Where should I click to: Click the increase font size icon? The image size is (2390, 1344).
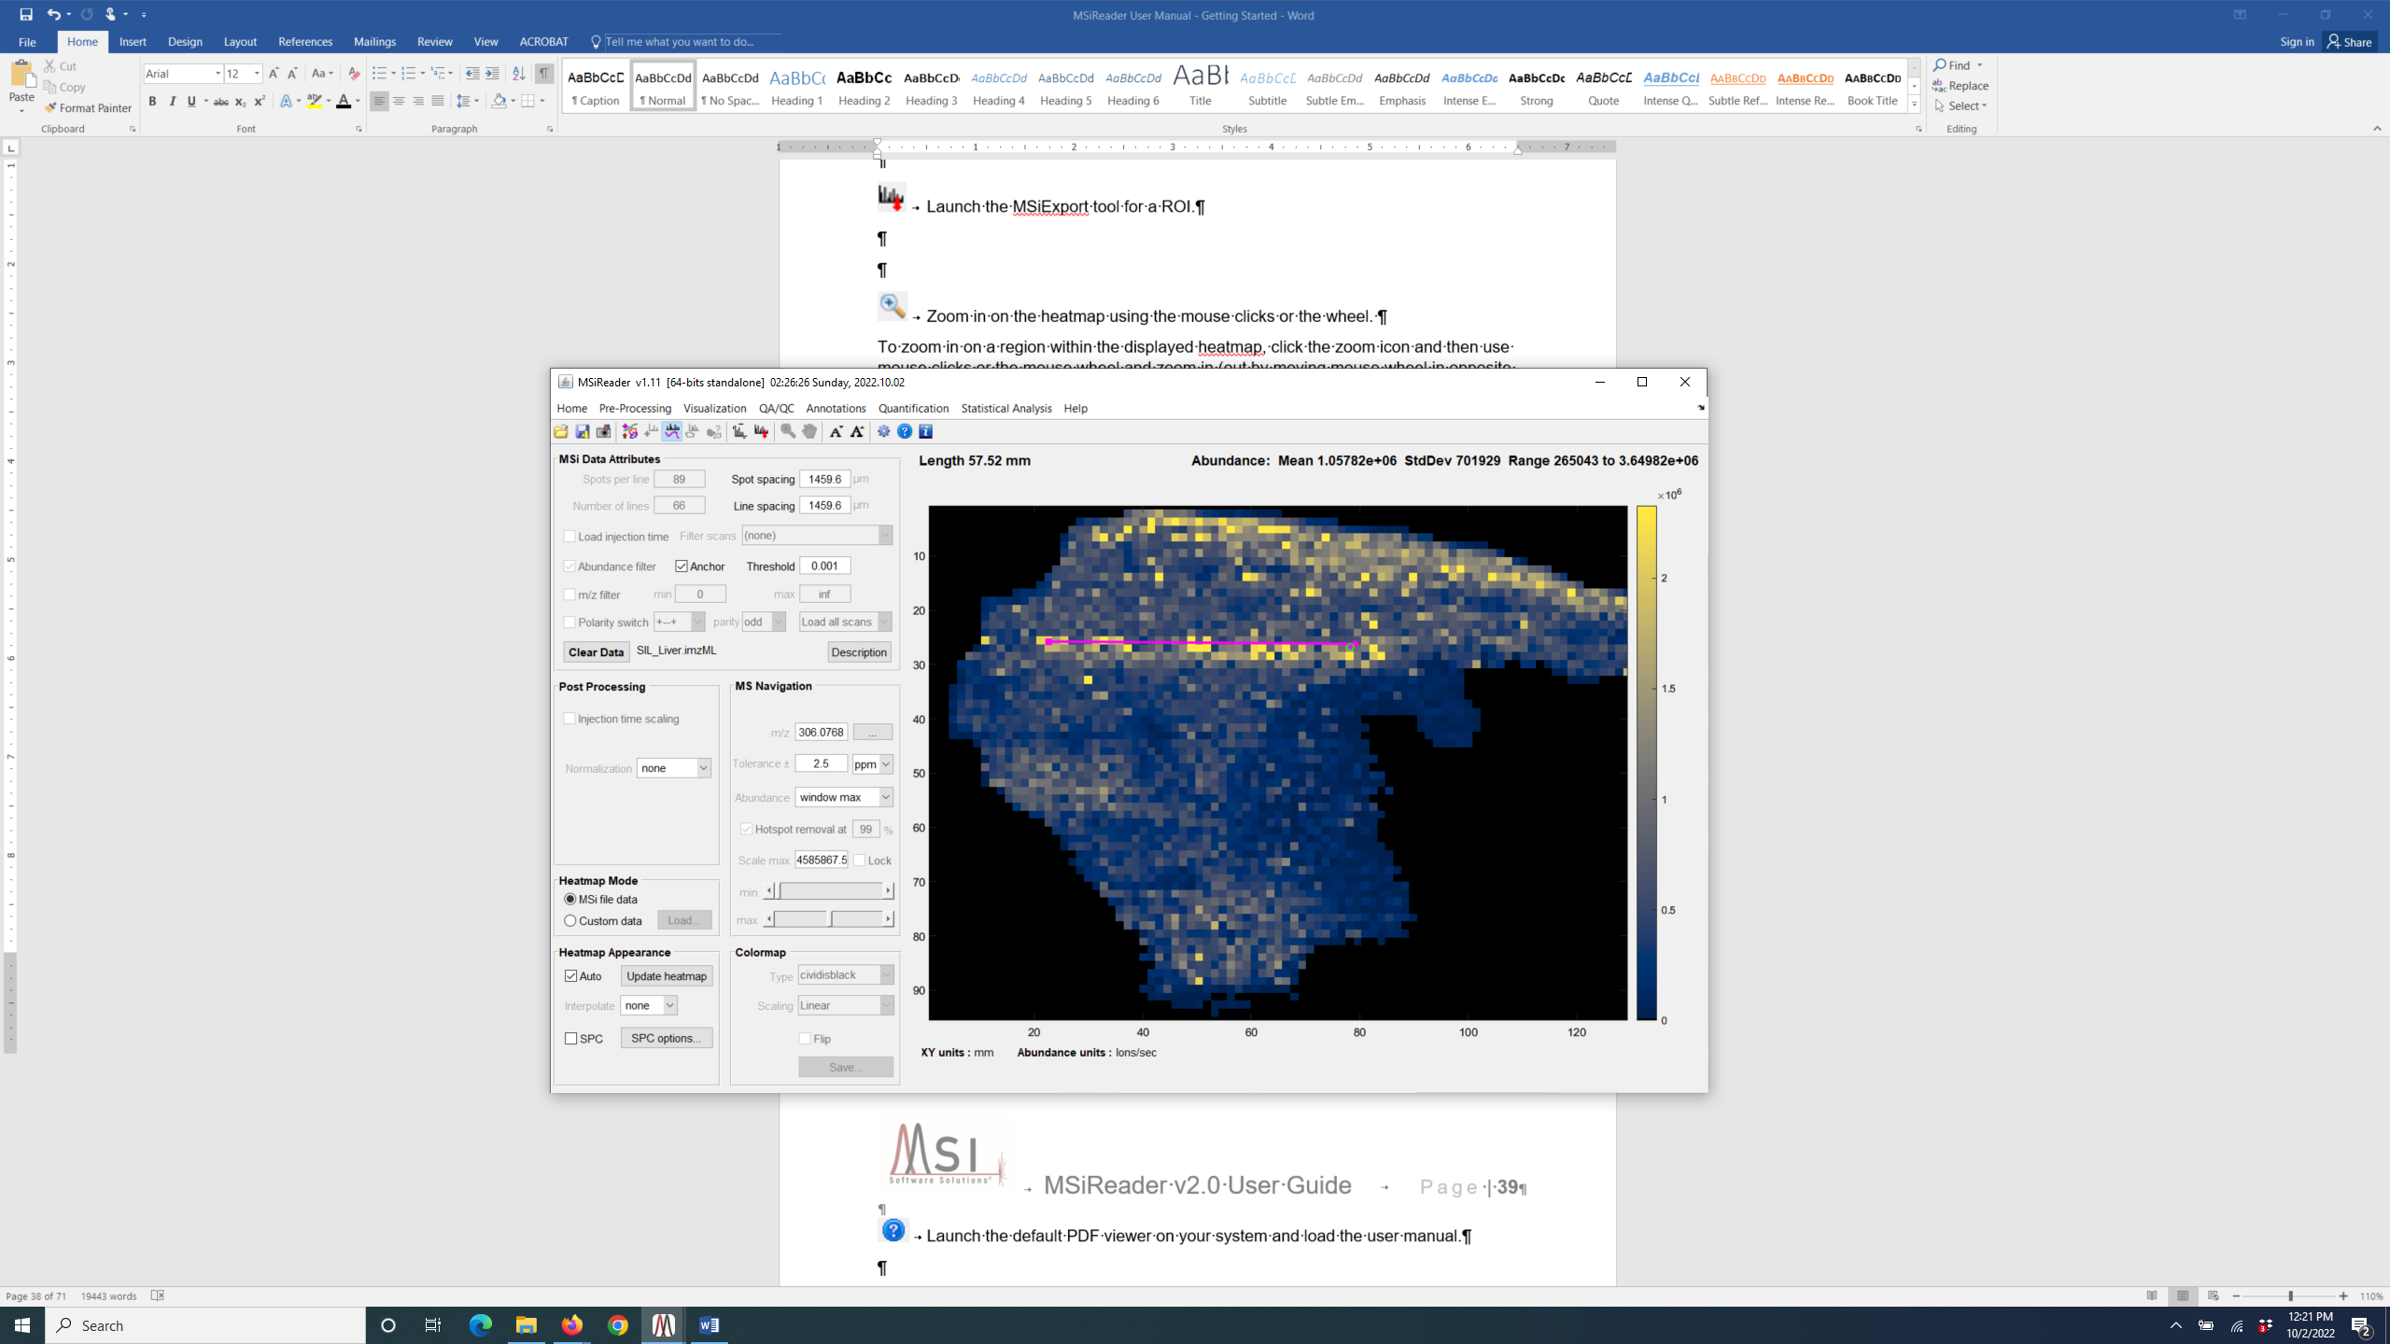[x=857, y=431]
